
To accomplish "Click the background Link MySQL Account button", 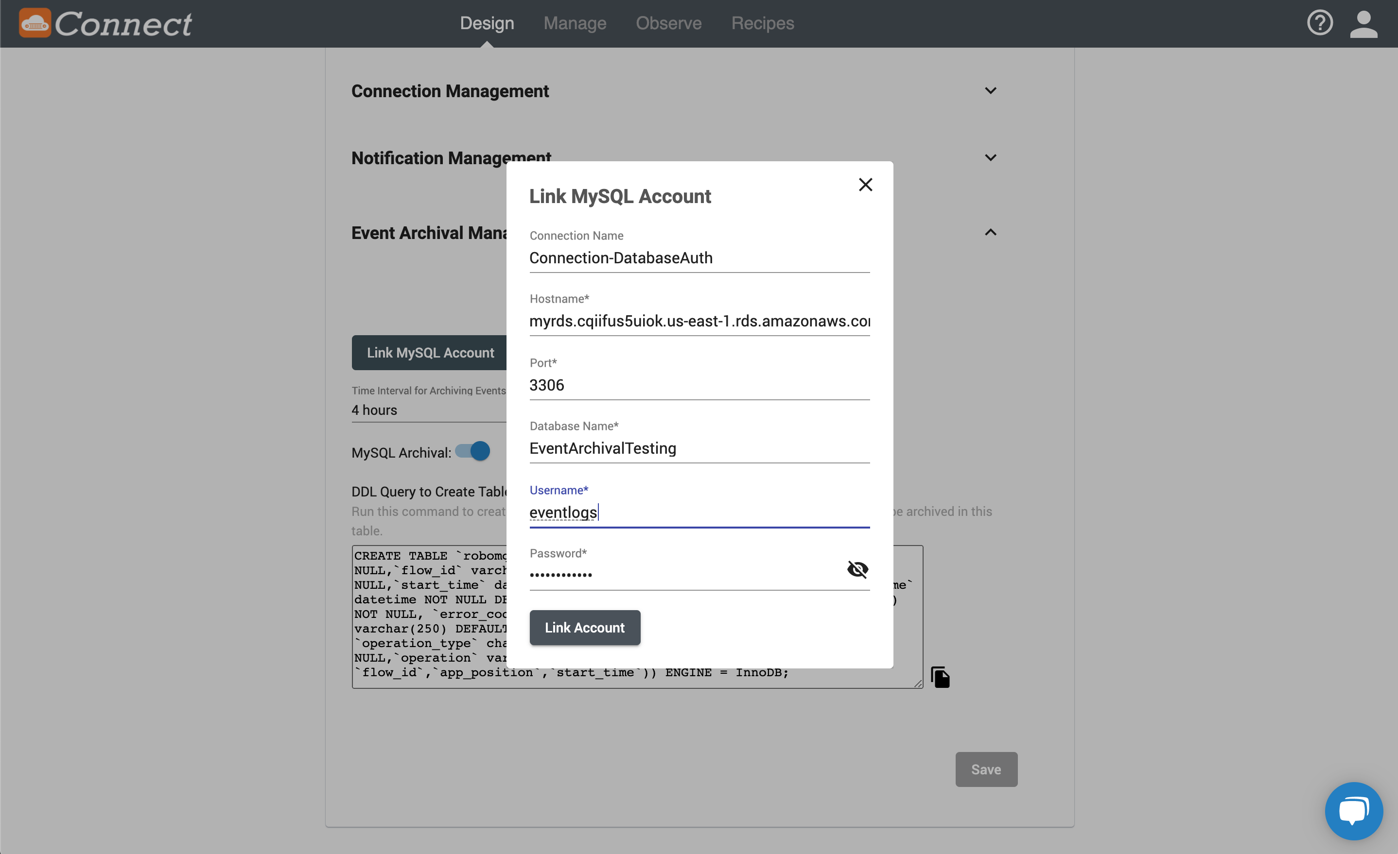I will tap(430, 353).
